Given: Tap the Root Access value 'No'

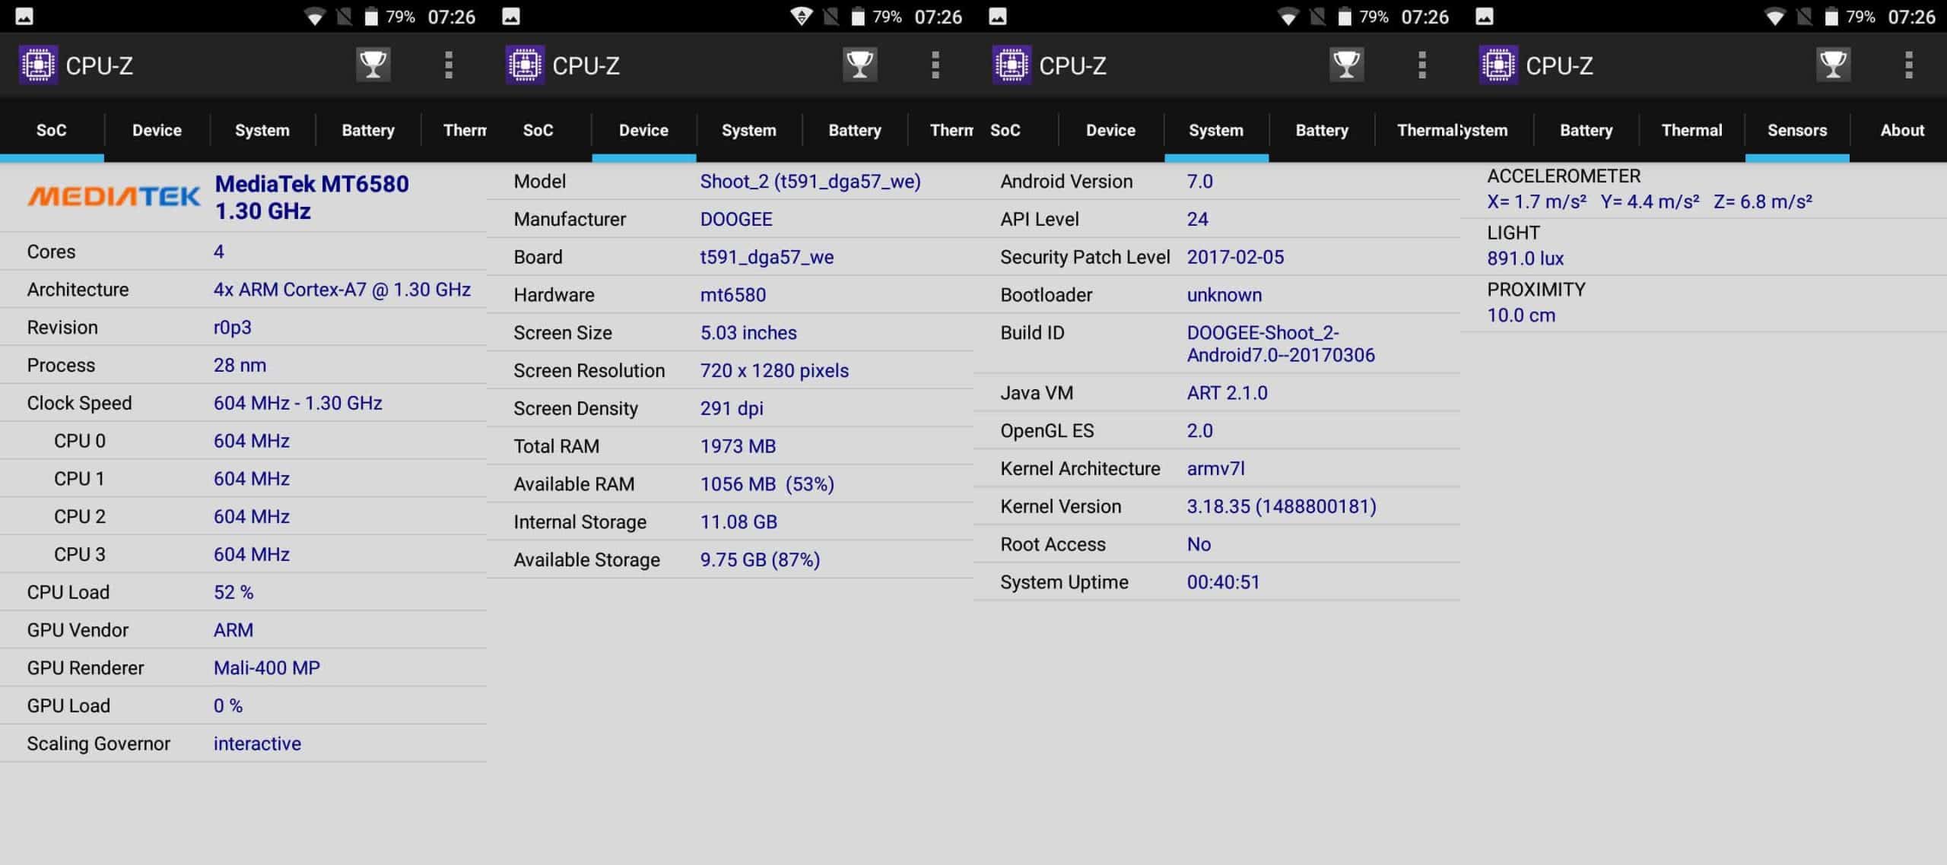Looking at the screenshot, I should click(x=1199, y=544).
